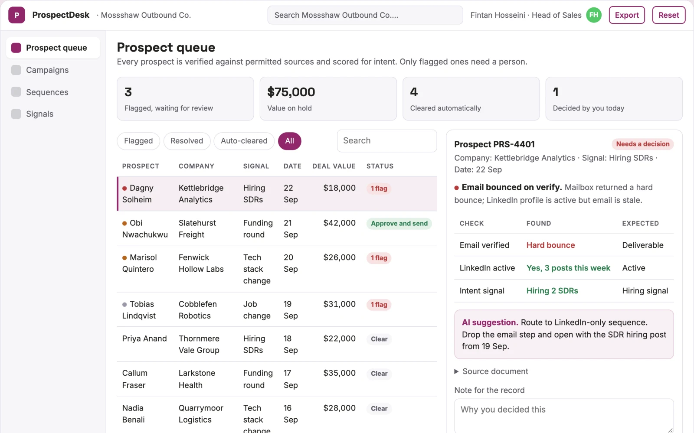The image size is (694, 433).
Task: Switch to the Resolved filter
Action: [187, 141]
